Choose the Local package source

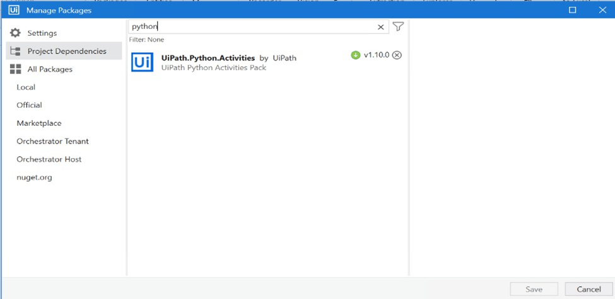tap(26, 87)
